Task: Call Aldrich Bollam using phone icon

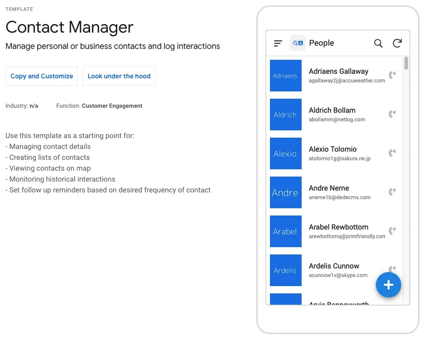Action: tap(392, 114)
